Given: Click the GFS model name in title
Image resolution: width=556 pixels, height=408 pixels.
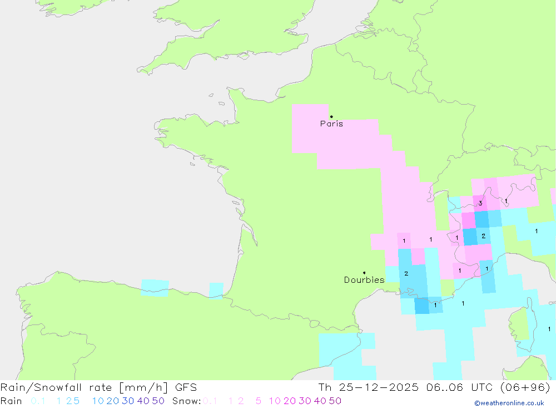Looking at the screenshot, I should click(186, 387).
